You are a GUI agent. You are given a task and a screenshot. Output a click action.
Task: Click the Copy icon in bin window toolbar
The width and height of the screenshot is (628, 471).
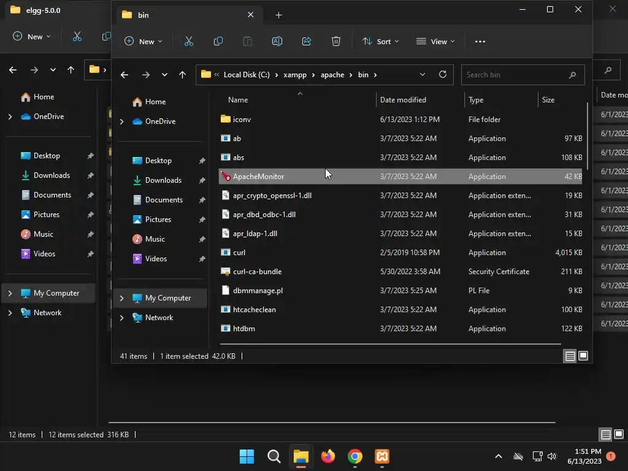pyautogui.click(x=218, y=41)
